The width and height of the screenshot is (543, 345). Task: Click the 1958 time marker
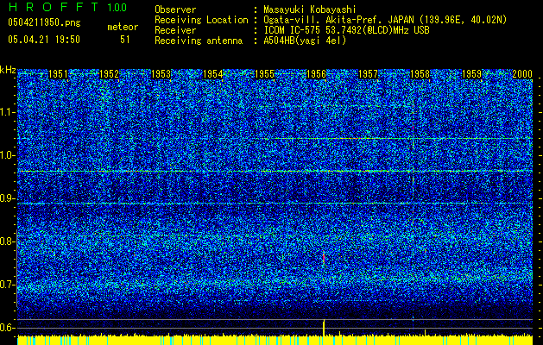click(x=420, y=74)
